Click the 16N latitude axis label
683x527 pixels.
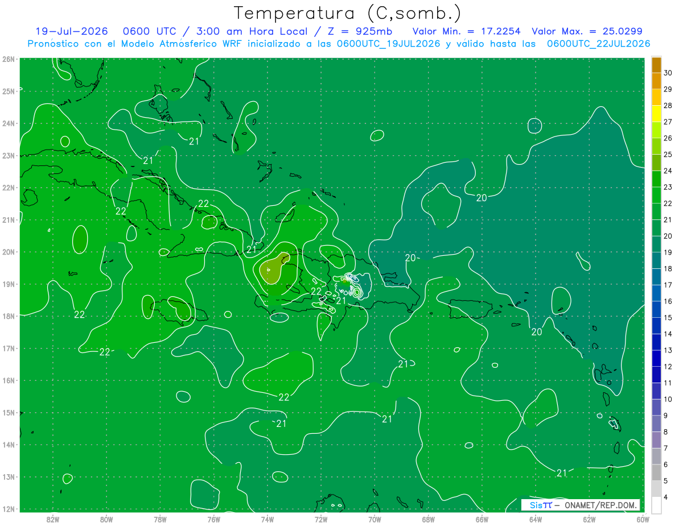9,380
